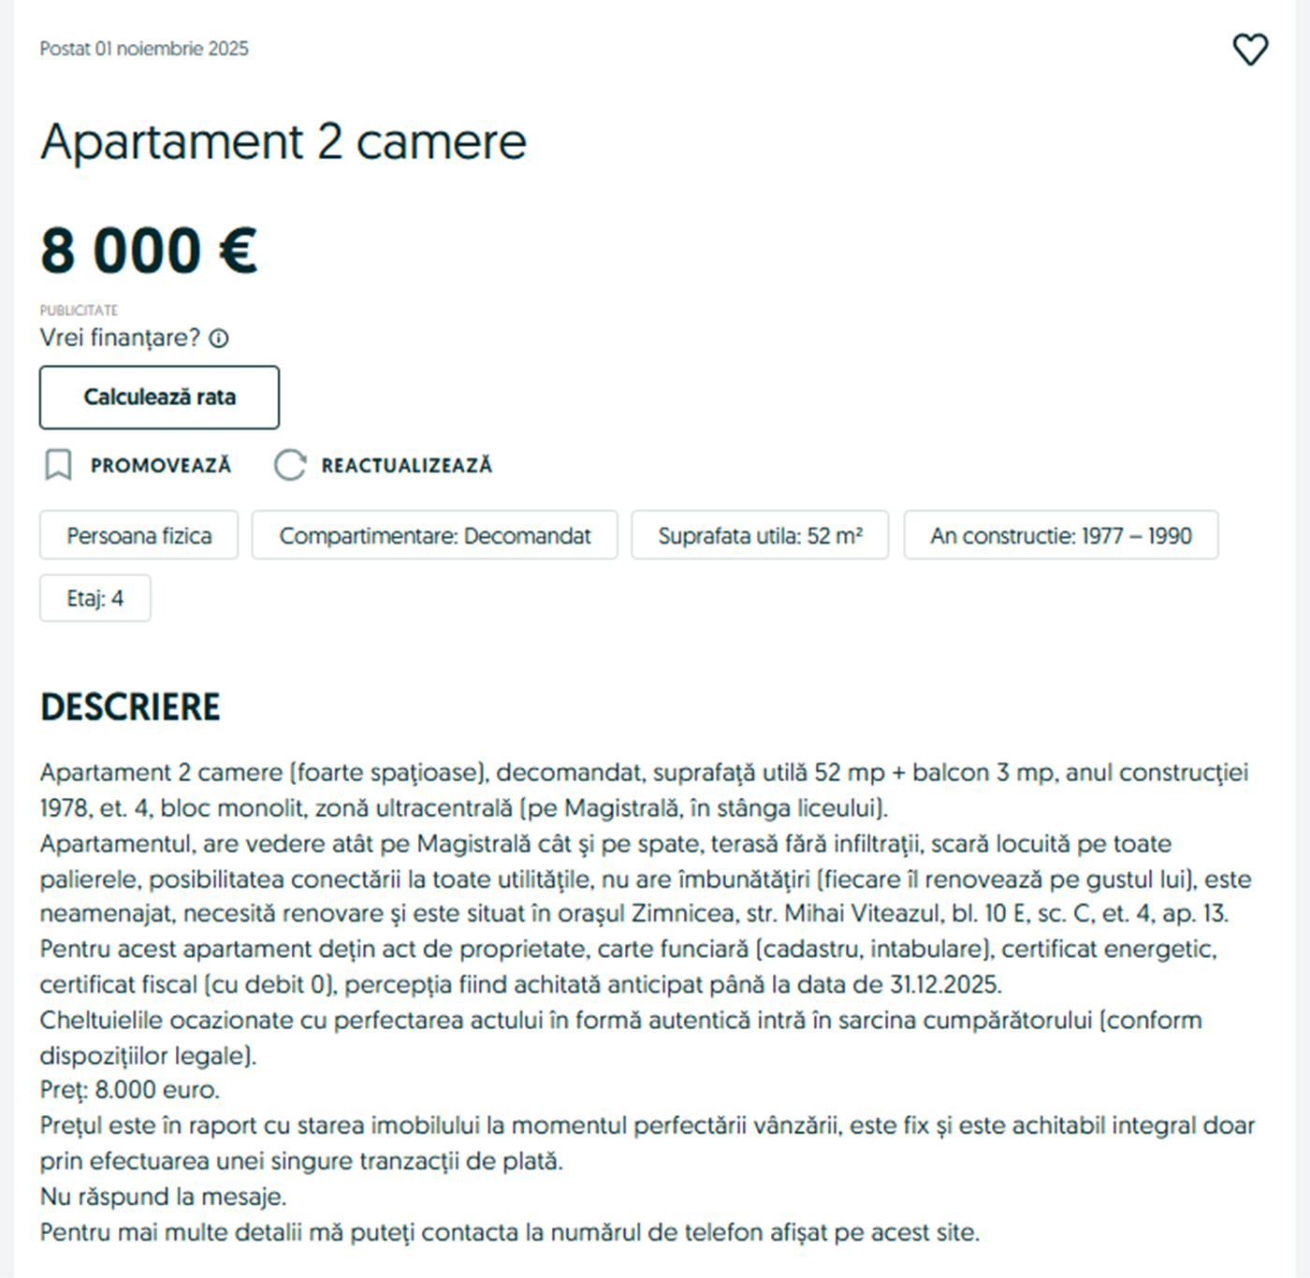Click the DESCRIERE section heading
The width and height of the screenshot is (1310, 1278).
pyautogui.click(x=130, y=707)
